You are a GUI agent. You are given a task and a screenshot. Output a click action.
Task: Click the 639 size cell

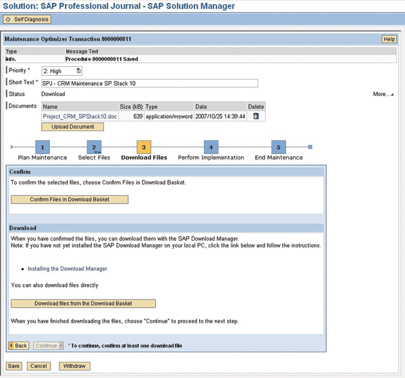pyautogui.click(x=131, y=116)
